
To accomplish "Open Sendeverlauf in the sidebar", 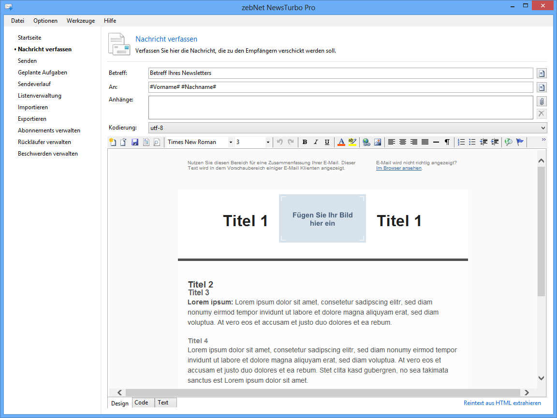I will click(x=34, y=84).
